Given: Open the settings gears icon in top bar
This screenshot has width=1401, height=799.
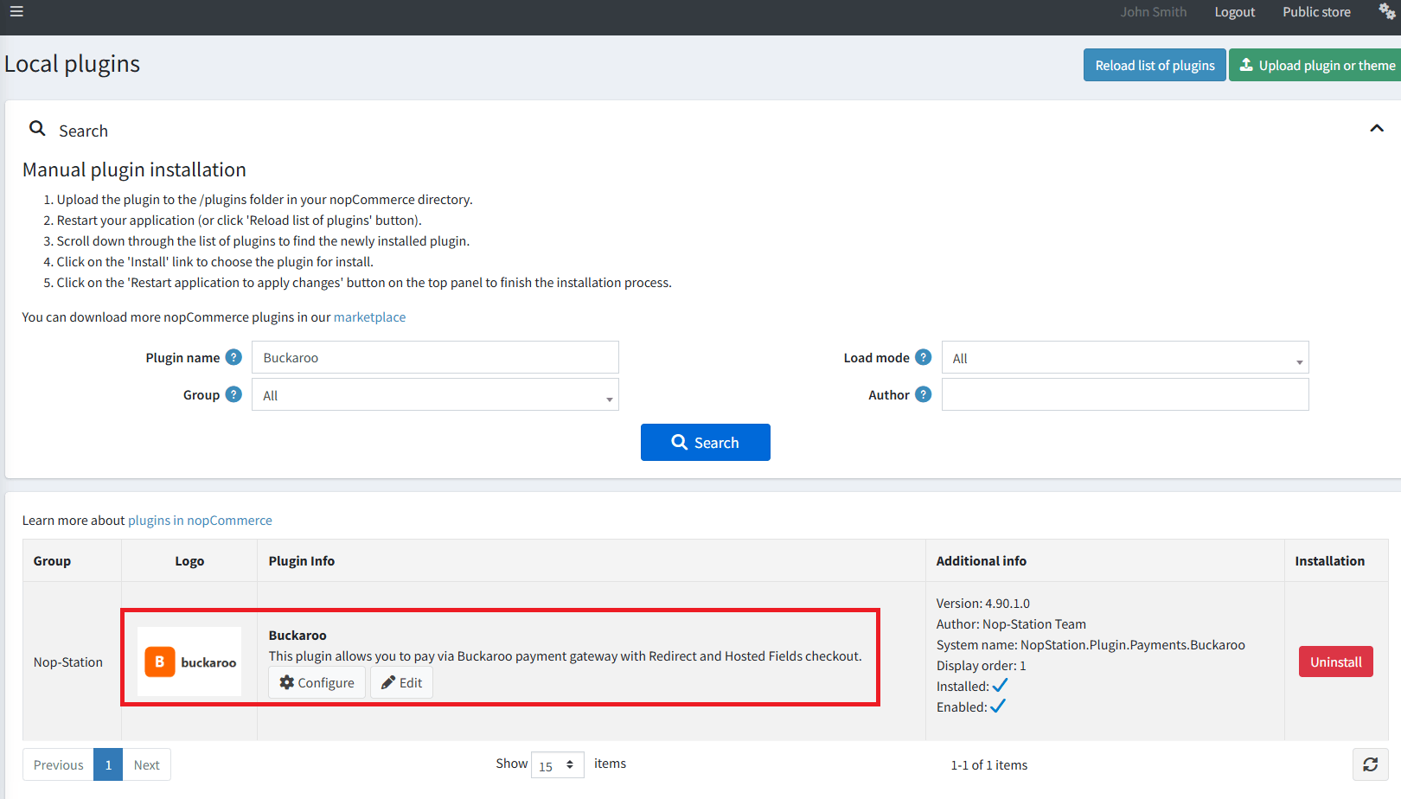Looking at the screenshot, I should pos(1386,11).
